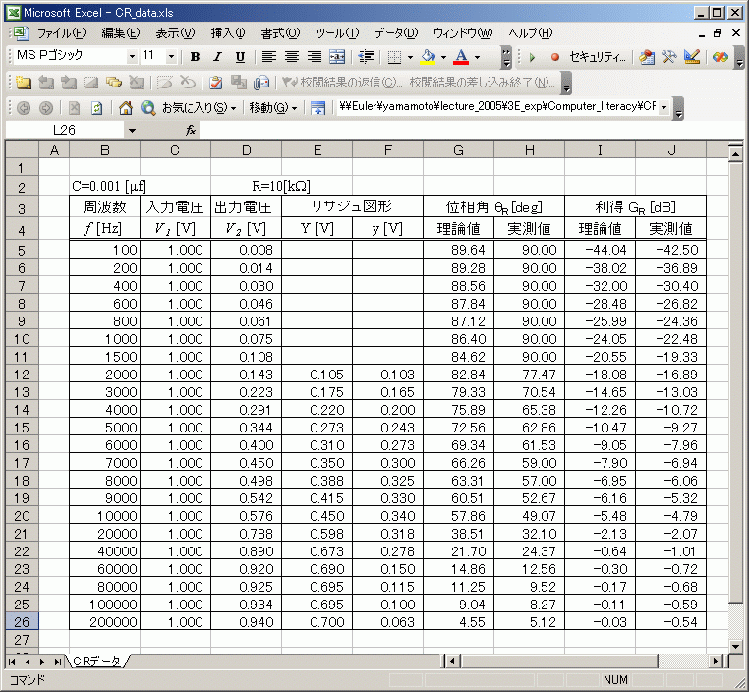Viewport: 749px width, 692px height.
Task: Open the font size dropdown
Action: point(174,57)
